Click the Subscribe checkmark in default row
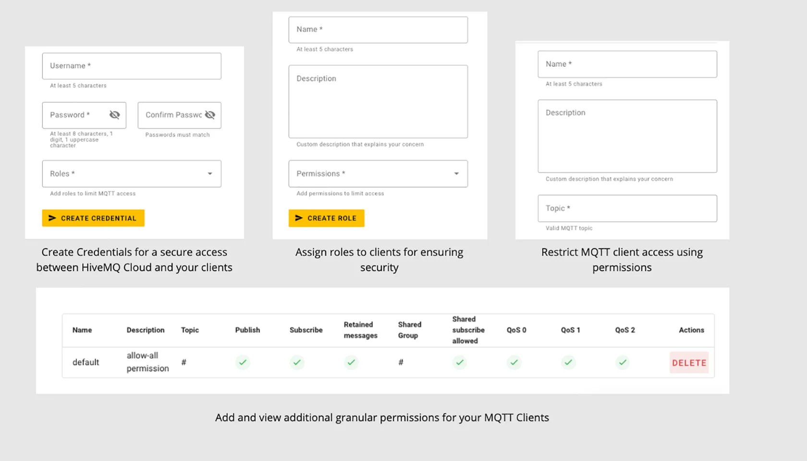Viewport: 807px width, 461px height. pyautogui.click(x=297, y=362)
